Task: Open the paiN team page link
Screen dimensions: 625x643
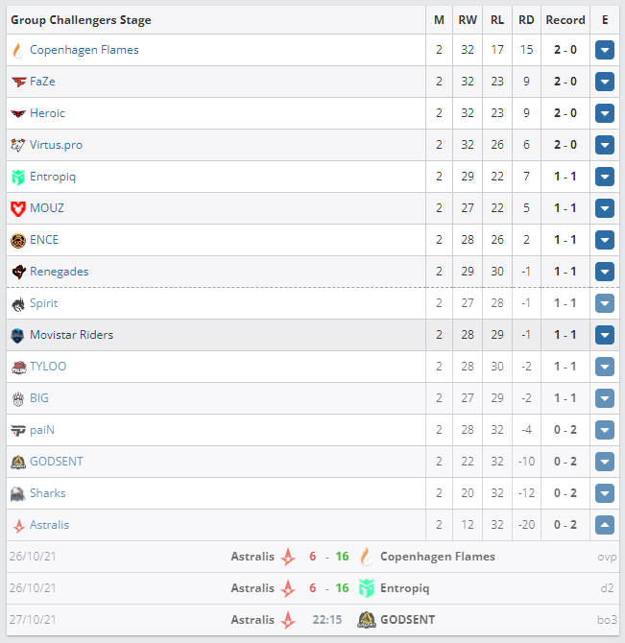Action: tap(42, 430)
